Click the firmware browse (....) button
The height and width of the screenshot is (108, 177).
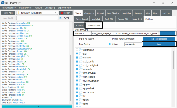tap(167, 33)
